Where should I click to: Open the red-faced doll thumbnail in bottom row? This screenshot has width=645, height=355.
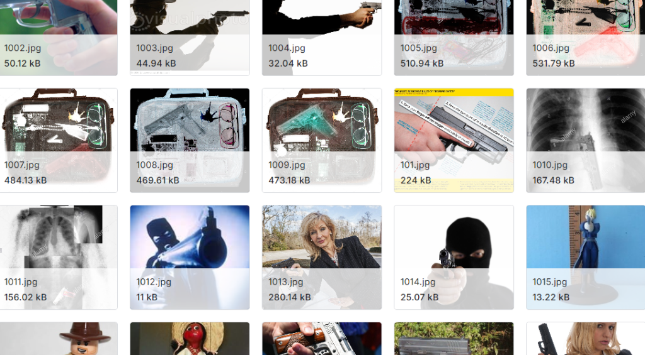190,339
